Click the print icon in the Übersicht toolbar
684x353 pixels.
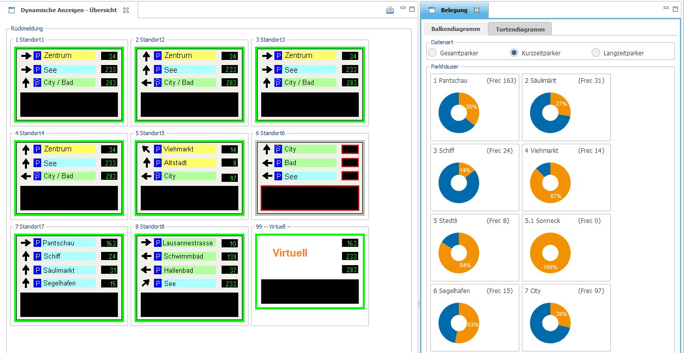click(x=390, y=9)
